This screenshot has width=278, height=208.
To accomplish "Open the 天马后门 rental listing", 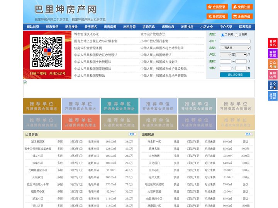I will [154, 163].
